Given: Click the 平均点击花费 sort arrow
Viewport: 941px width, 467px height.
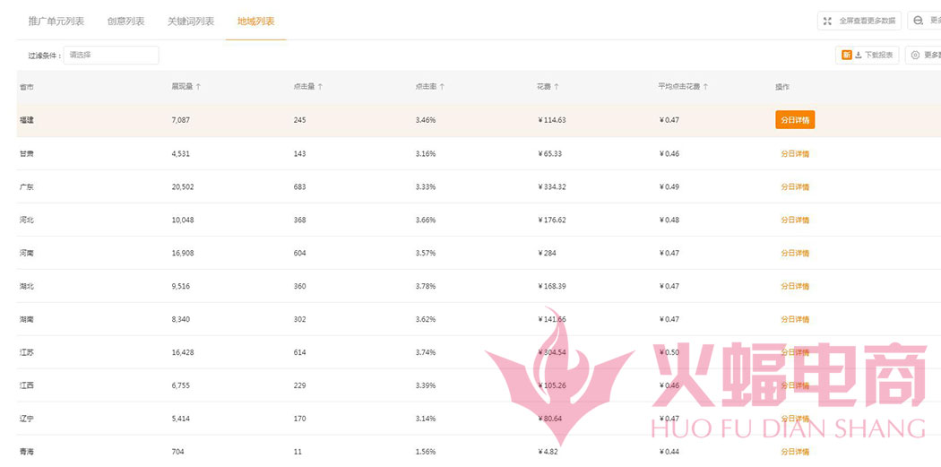Looking at the screenshot, I should (x=705, y=87).
